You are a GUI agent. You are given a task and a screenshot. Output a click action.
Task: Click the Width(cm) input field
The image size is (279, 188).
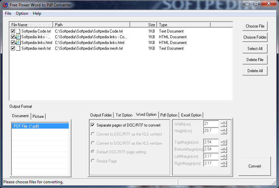(x=211, y=124)
